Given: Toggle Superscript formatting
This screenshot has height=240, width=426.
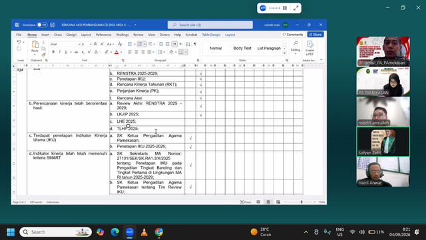Looking at the screenshot, I should point(89,52).
